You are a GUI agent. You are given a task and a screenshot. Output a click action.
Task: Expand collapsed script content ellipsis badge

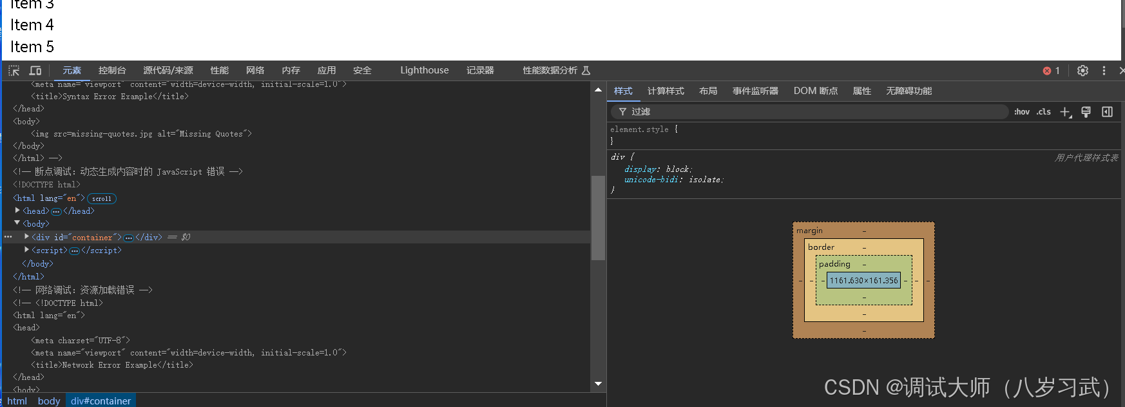point(74,251)
